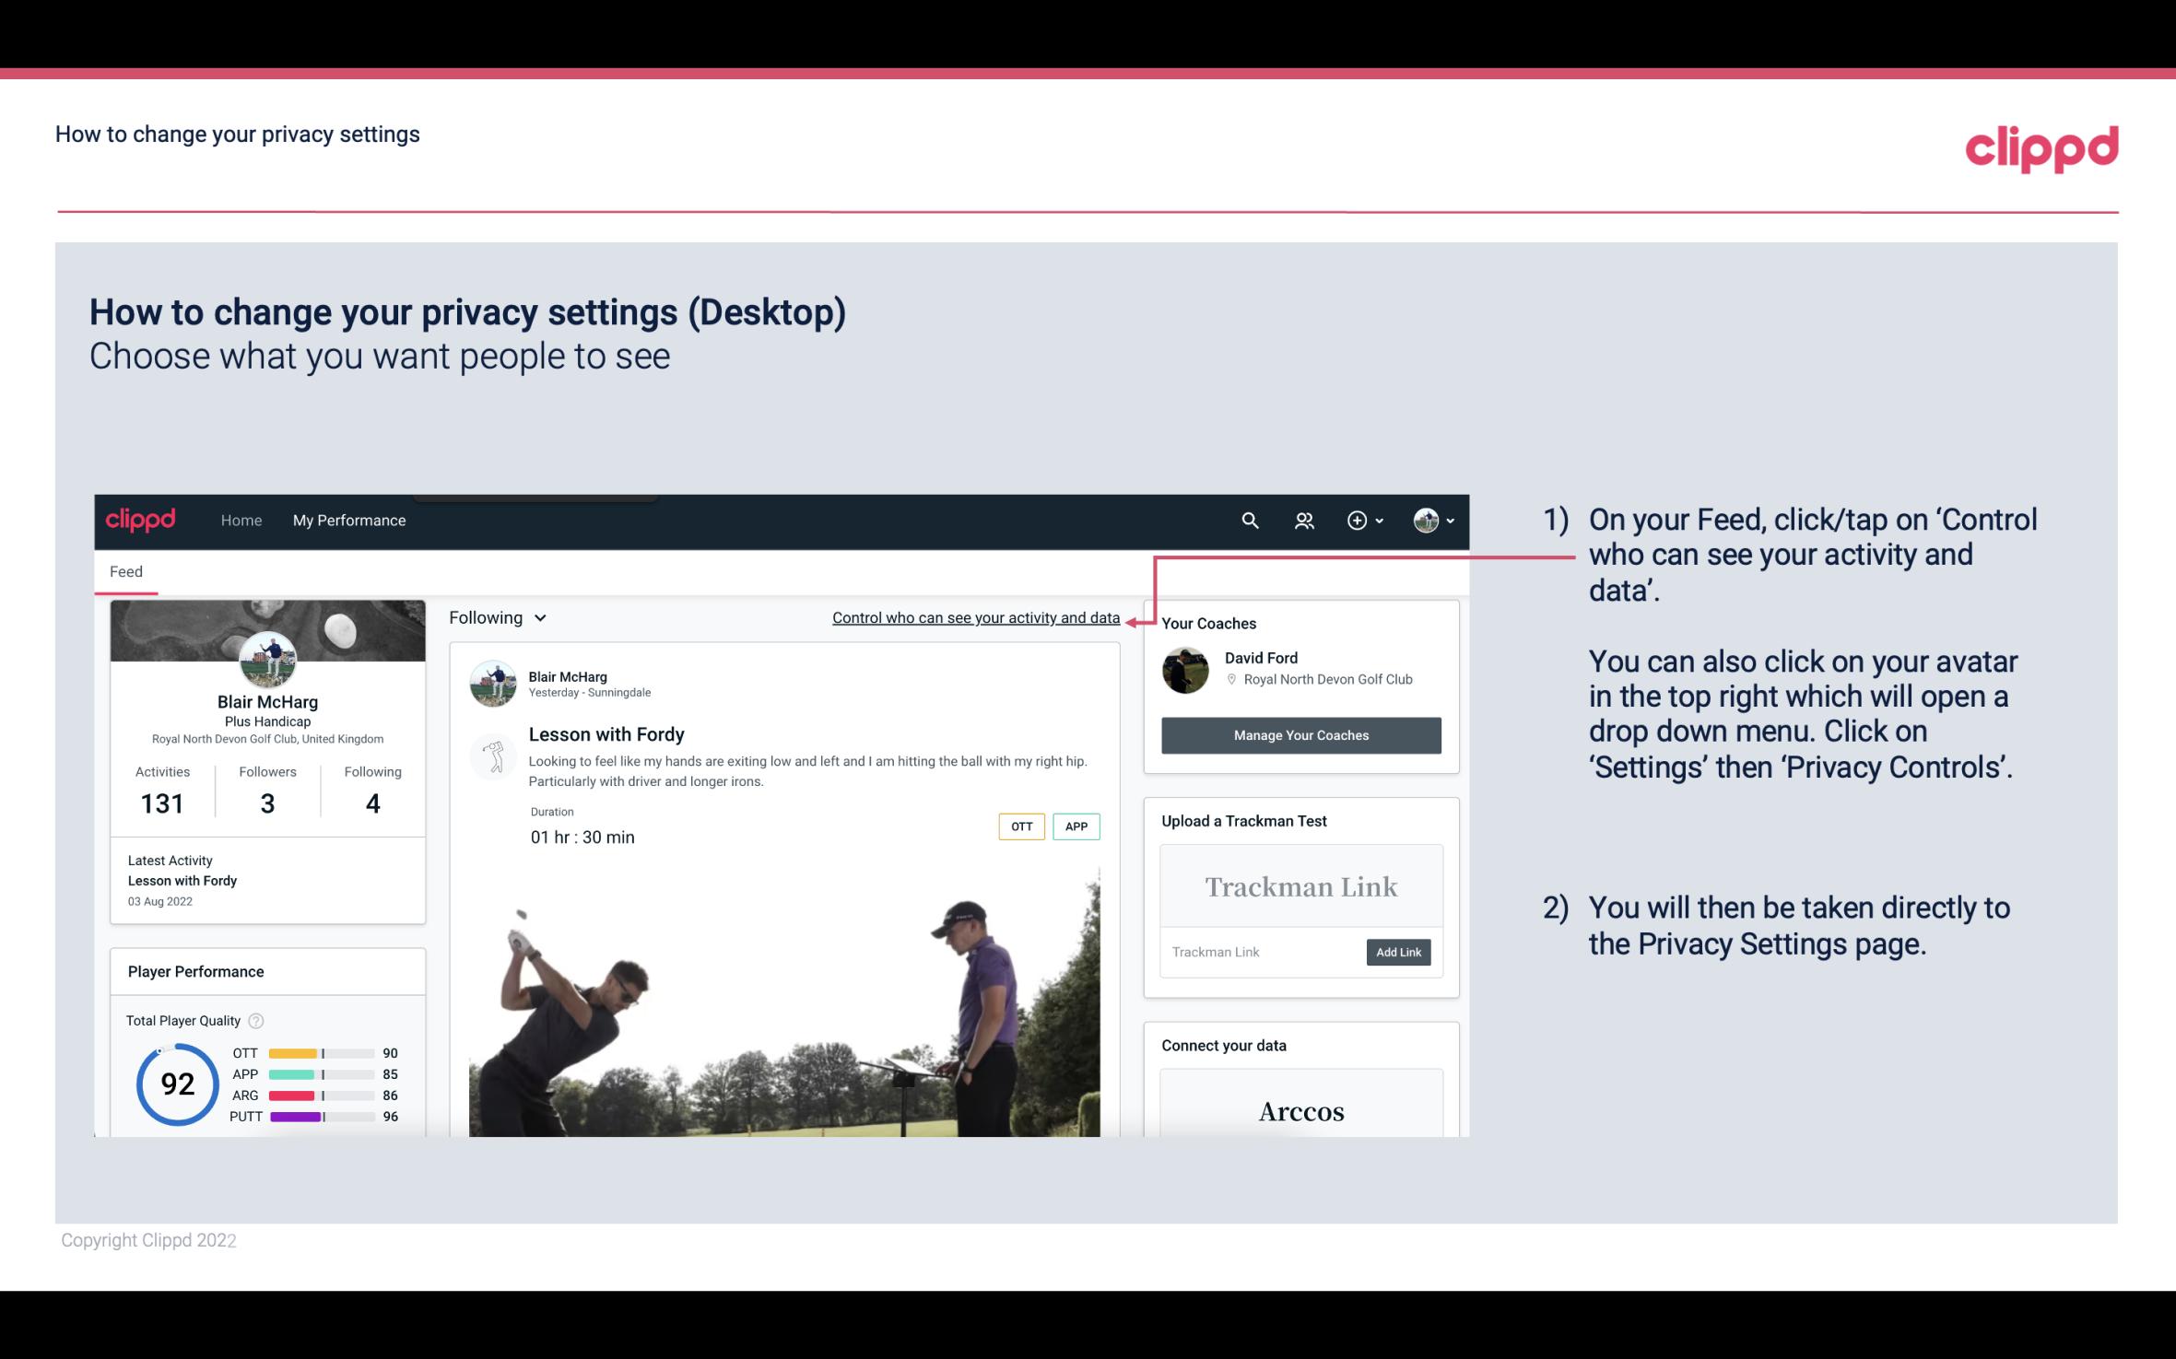Screen dimensions: 2176x1359
Task: Toggle the Feed view selector
Action: (495, 617)
